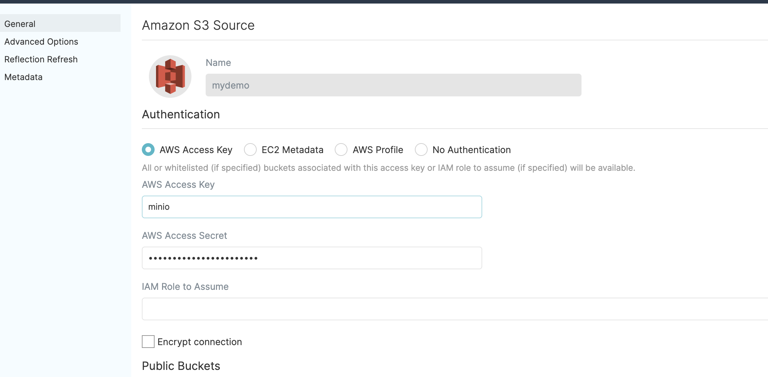The image size is (768, 377).
Task: Click the 'Amazon S3 Source' heading
Action: [198, 26]
